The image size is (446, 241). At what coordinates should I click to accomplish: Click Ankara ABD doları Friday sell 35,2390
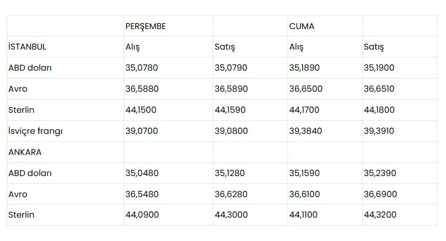point(380,173)
